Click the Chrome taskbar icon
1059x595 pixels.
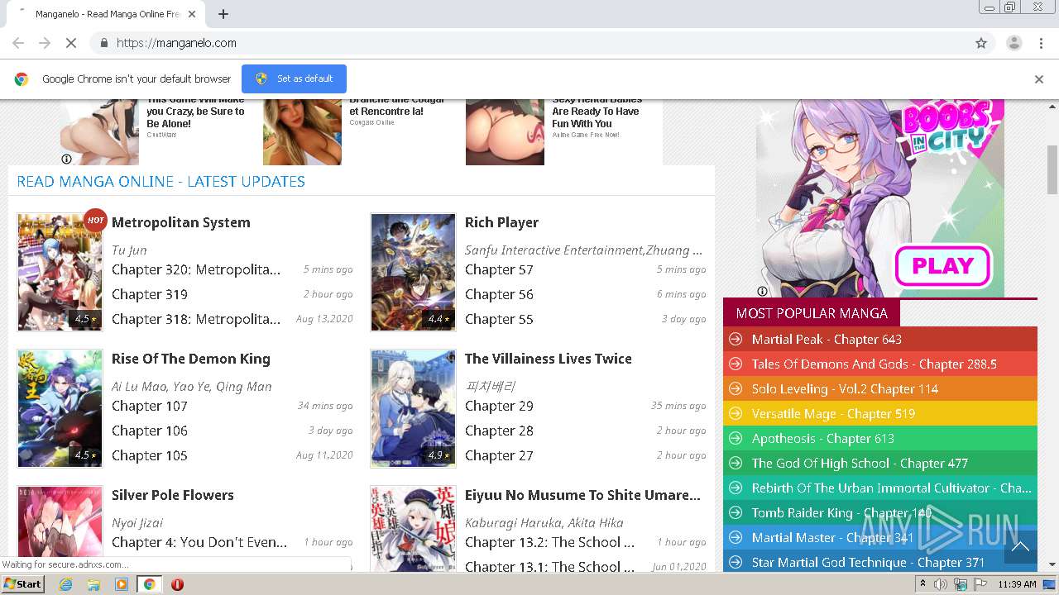click(x=149, y=584)
